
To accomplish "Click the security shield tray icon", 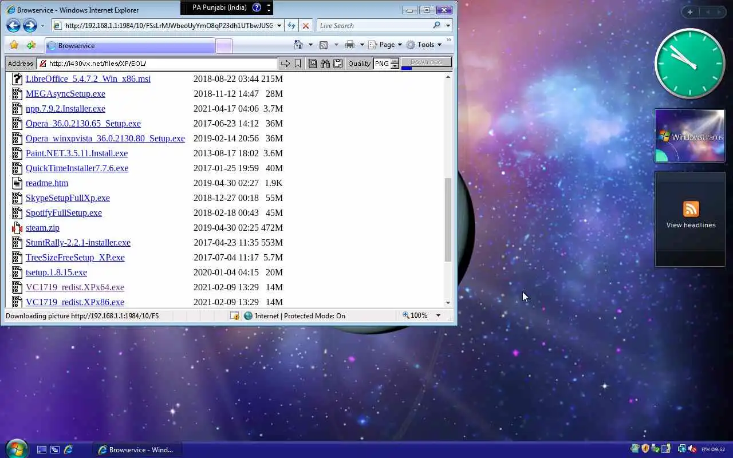I will coord(645,449).
